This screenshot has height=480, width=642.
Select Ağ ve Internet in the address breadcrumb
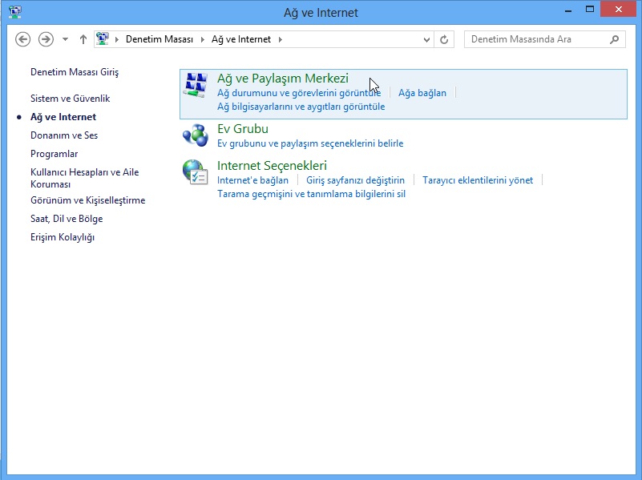point(241,39)
